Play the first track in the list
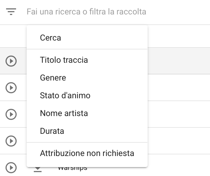The height and width of the screenshot is (176, 210). click(11, 61)
